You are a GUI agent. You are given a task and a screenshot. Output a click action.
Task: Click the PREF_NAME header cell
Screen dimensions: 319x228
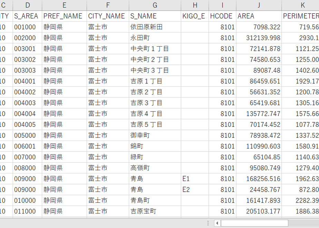(x=64, y=16)
